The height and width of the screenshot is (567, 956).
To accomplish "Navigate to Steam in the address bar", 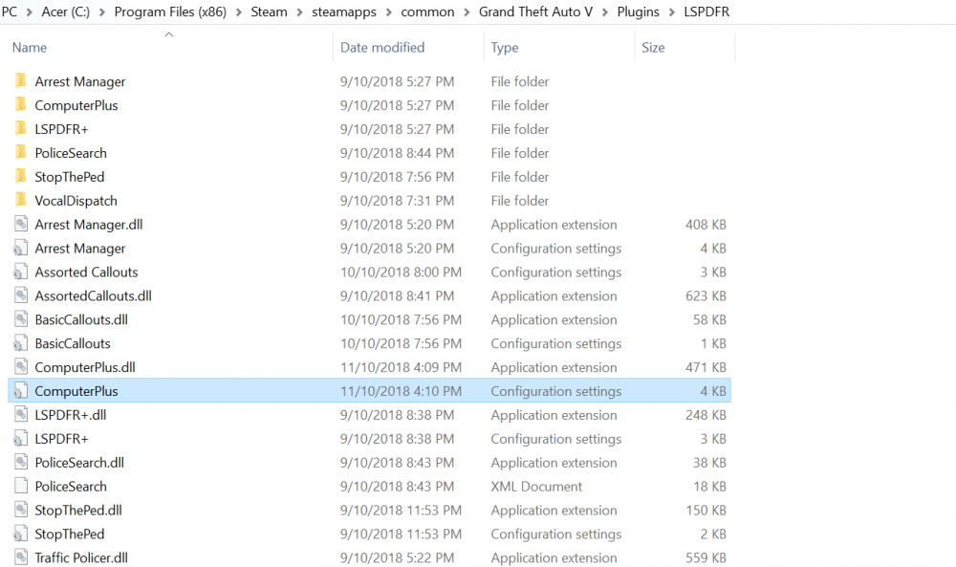I will 269,11.
